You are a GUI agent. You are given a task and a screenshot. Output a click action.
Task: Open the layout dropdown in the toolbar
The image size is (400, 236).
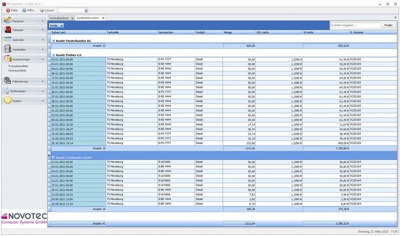pyautogui.click(x=86, y=10)
